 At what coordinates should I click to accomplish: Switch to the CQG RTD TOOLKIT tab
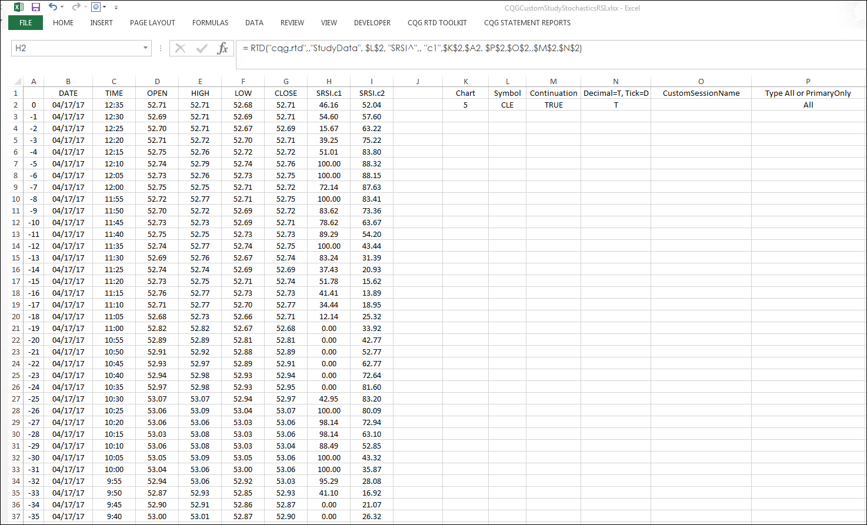(x=437, y=23)
